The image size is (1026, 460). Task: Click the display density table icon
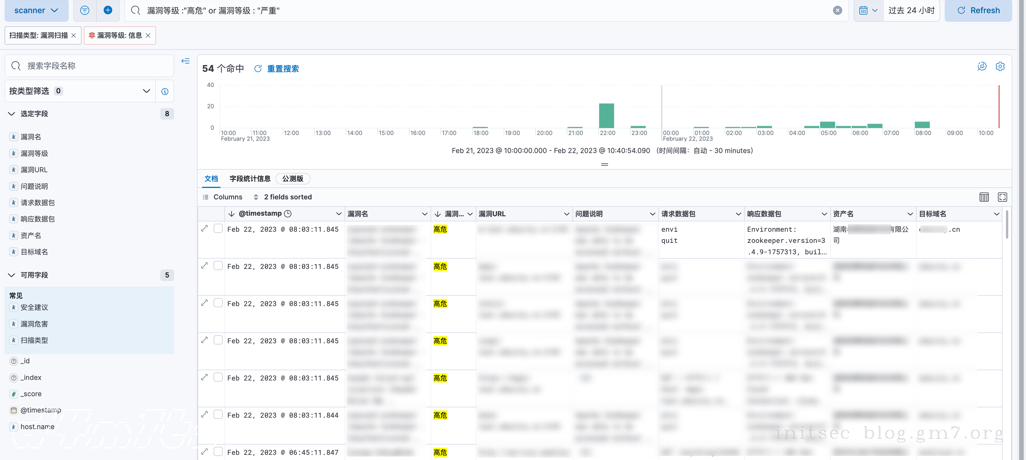point(984,197)
